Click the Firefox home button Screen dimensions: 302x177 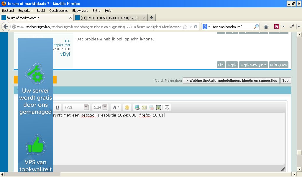[266, 27]
